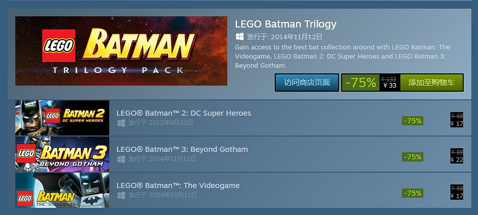478x215 pixels.
Task: Open the LEGO Batman Trilogy title link
Action: tap(285, 24)
